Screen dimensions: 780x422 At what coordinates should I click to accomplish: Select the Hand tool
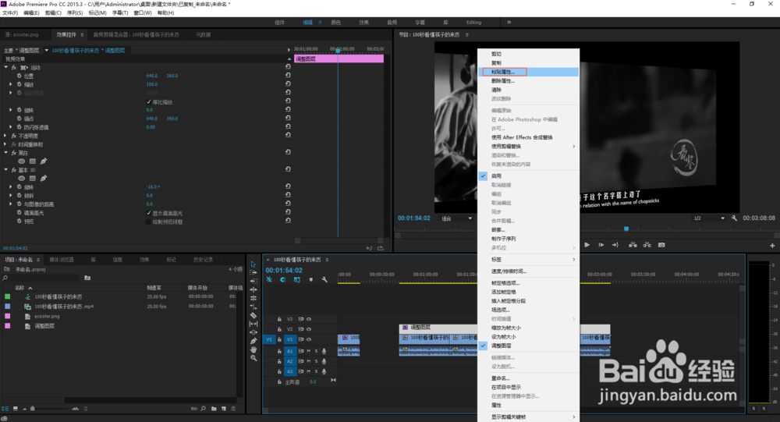[x=253, y=349]
